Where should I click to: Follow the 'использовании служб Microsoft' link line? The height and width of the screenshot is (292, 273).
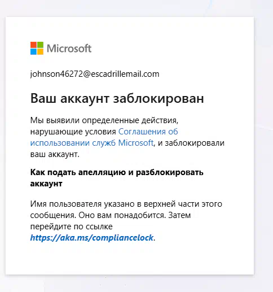pyautogui.click(x=92, y=143)
